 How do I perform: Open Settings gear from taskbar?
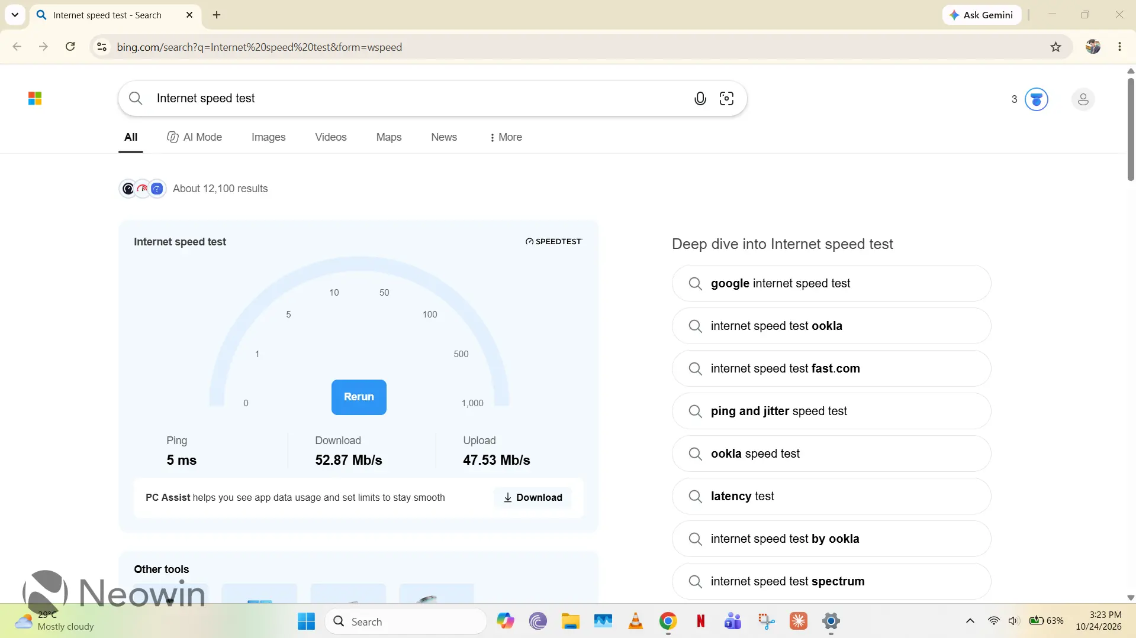click(831, 621)
